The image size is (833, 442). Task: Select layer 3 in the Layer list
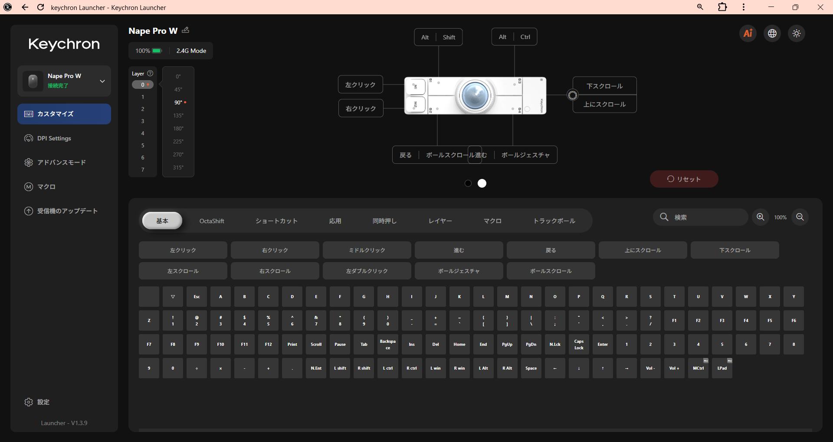point(143,121)
